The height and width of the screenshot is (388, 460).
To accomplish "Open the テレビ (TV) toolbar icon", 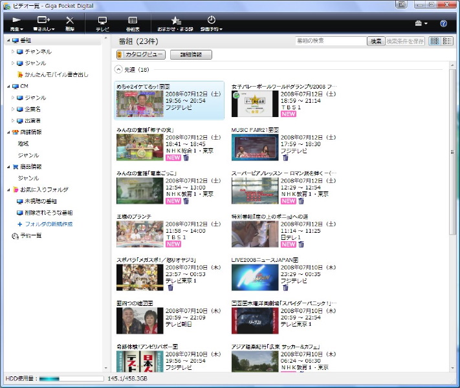I will point(102,21).
